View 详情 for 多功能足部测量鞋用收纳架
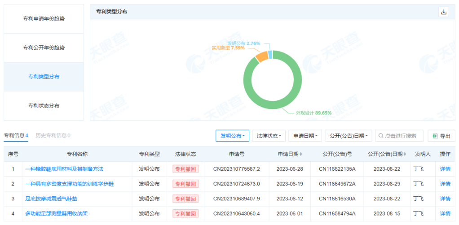459x225 pixels. pyautogui.click(x=445, y=213)
